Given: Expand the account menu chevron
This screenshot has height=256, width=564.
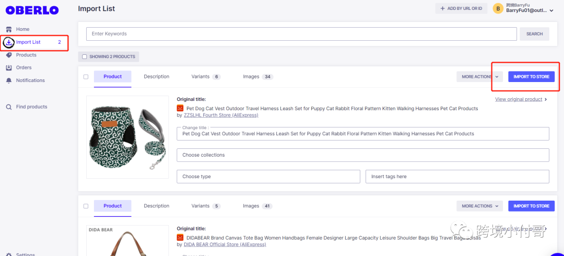Looking at the screenshot, I should (551, 11).
